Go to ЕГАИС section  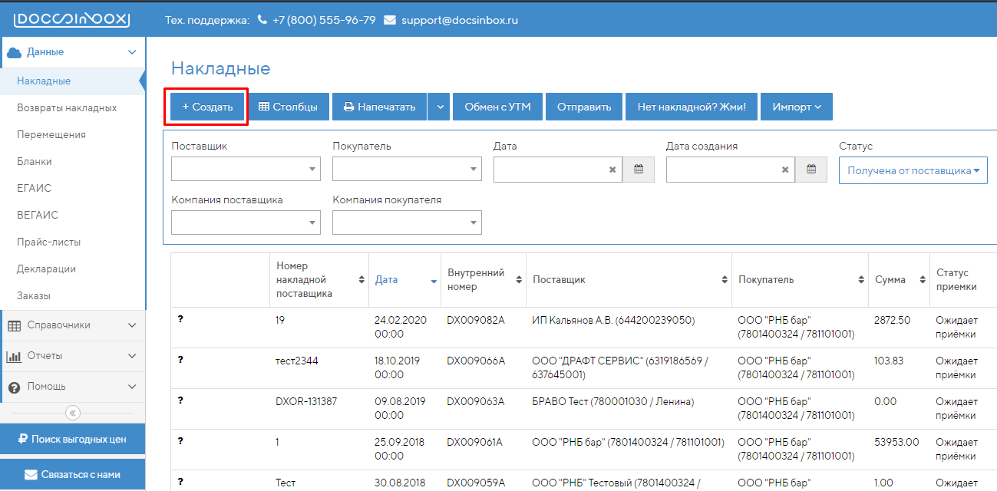pos(35,189)
